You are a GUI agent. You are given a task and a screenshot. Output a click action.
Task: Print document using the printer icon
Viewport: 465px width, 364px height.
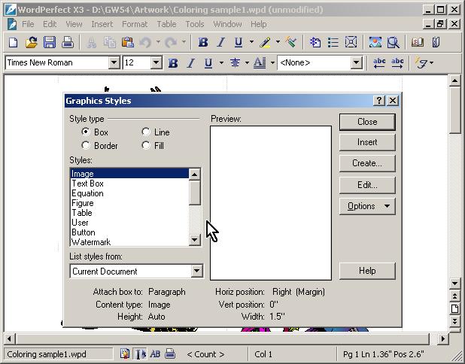pos(68,42)
